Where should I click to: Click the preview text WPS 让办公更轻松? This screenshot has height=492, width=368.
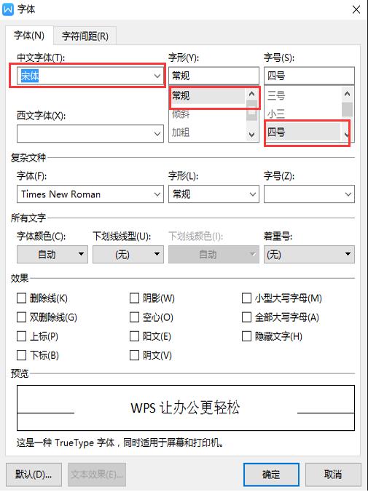point(185,408)
